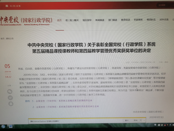This screenshot has width=174, height=131.
Task: Share via the Weibo icon
Action: click(x=10, y=98)
